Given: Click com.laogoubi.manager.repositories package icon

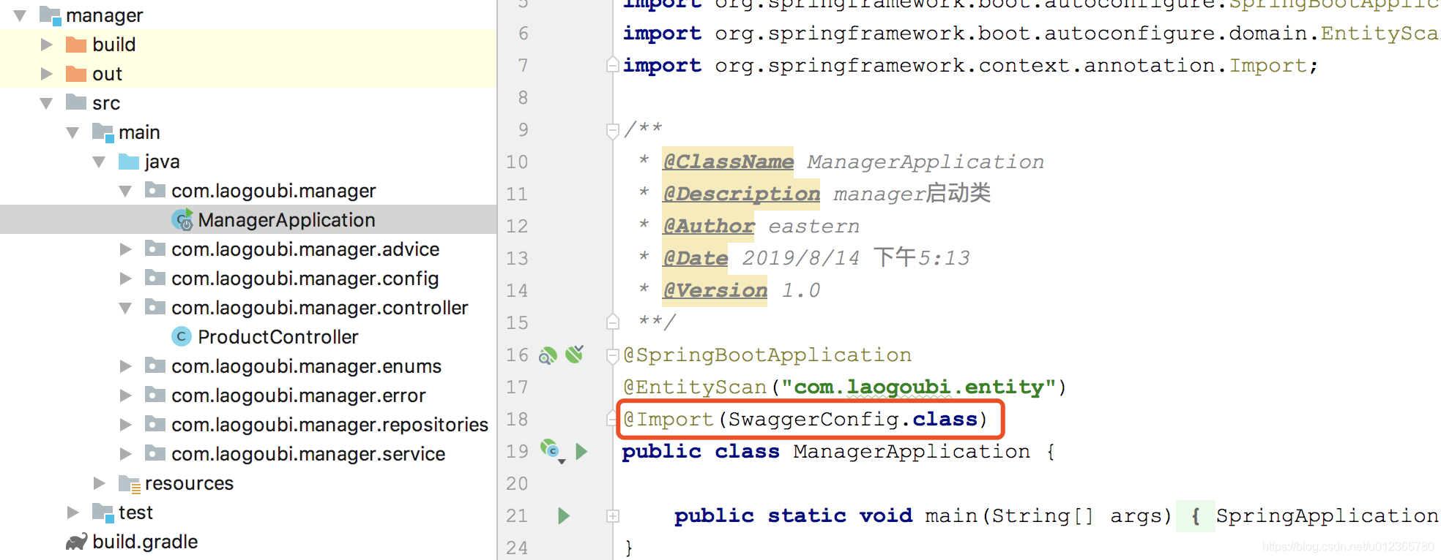Looking at the screenshot, I should pos(154,424).
